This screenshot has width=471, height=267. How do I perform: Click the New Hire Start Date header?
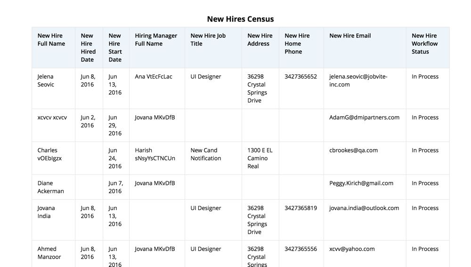115,47
